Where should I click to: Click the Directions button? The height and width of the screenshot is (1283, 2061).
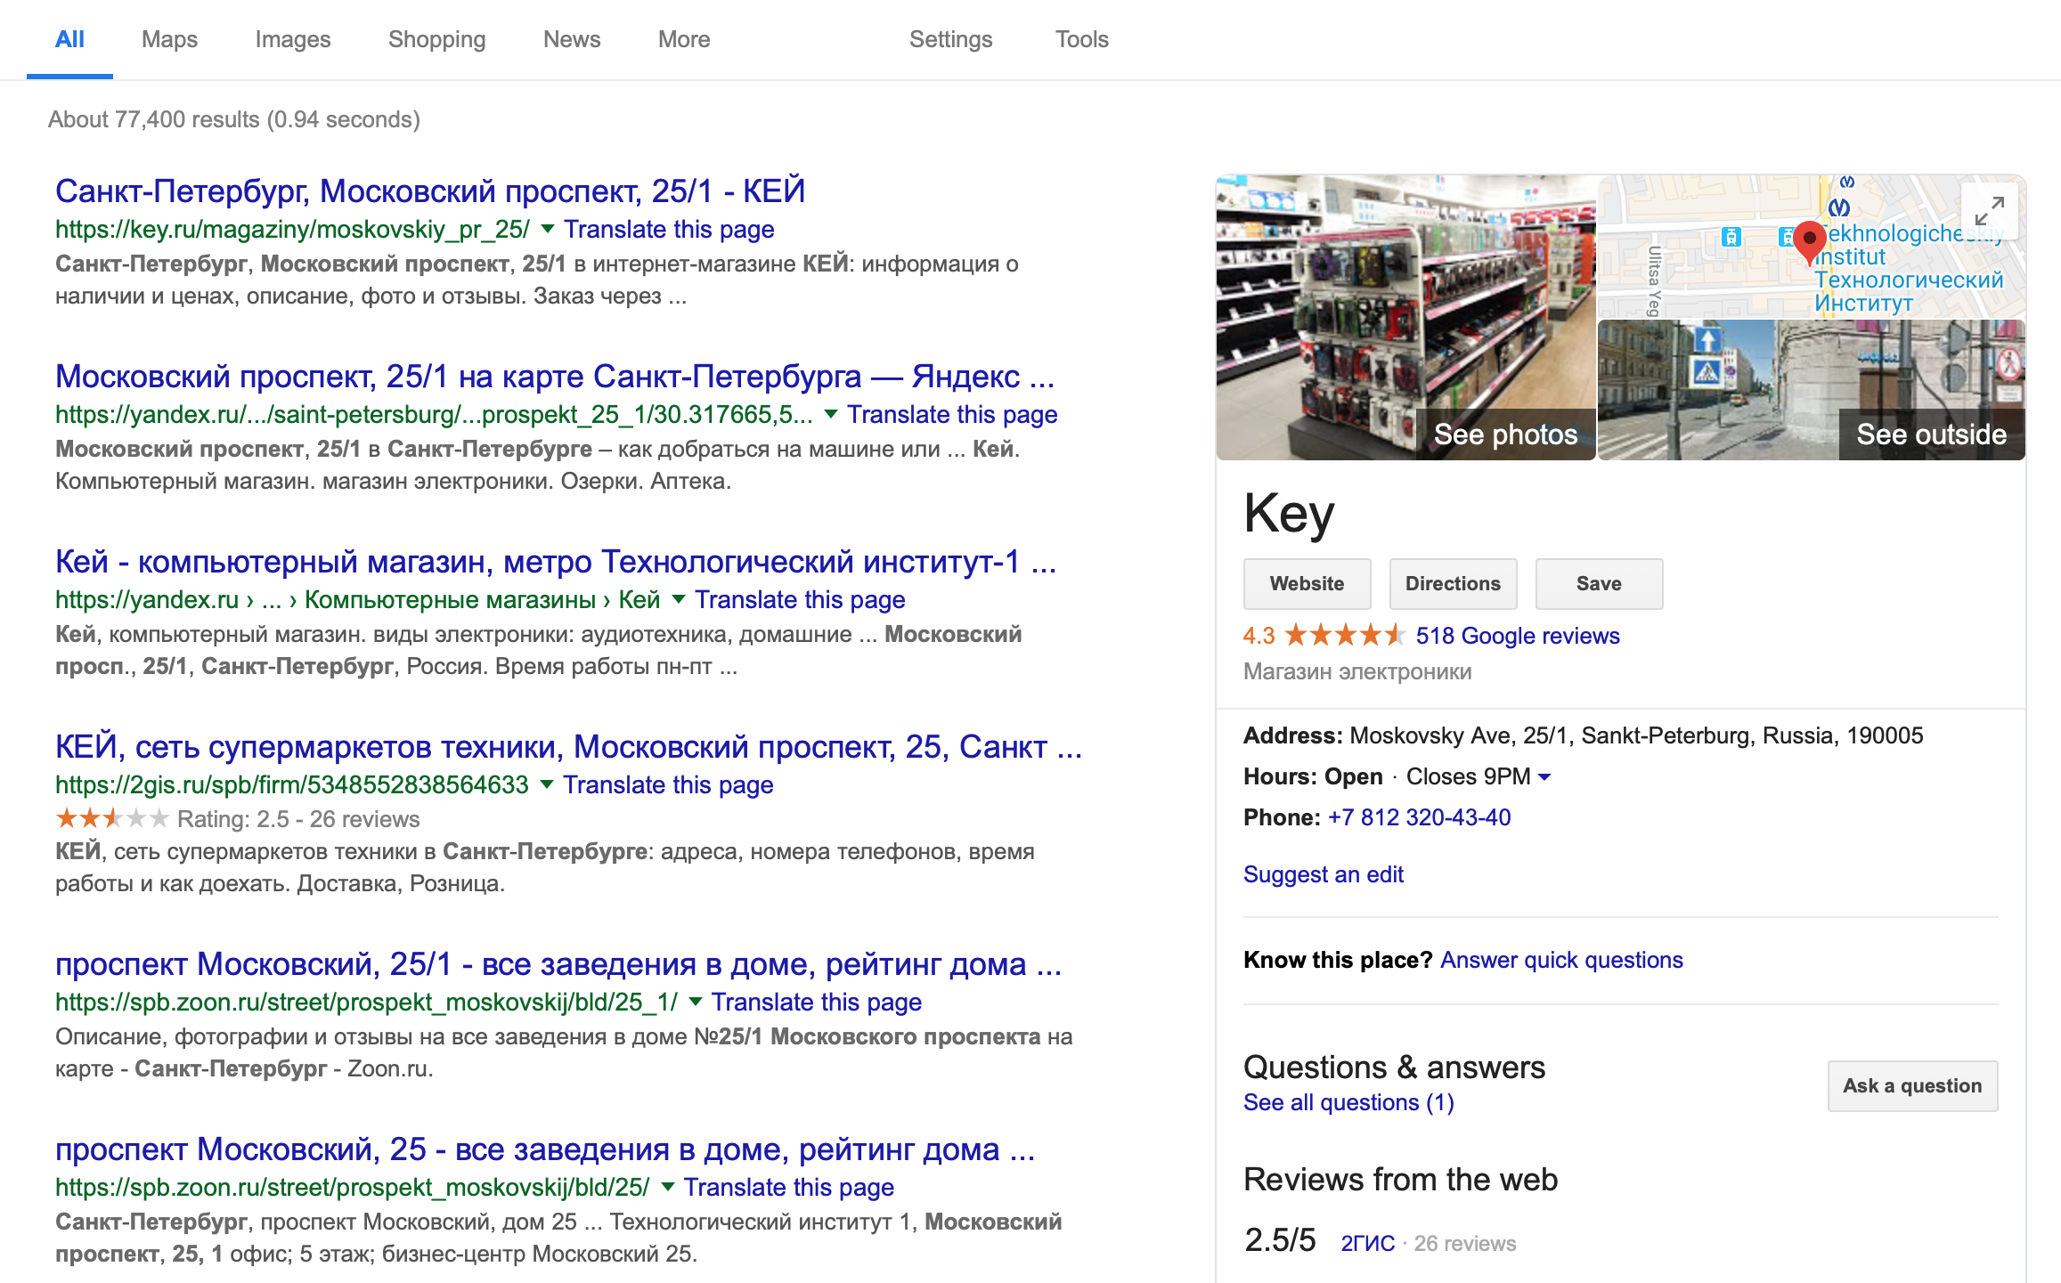[x=1452, y=584]
